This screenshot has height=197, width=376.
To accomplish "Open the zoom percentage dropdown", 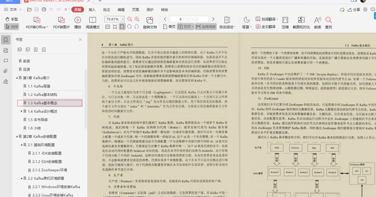I will [x=123, y=19].
